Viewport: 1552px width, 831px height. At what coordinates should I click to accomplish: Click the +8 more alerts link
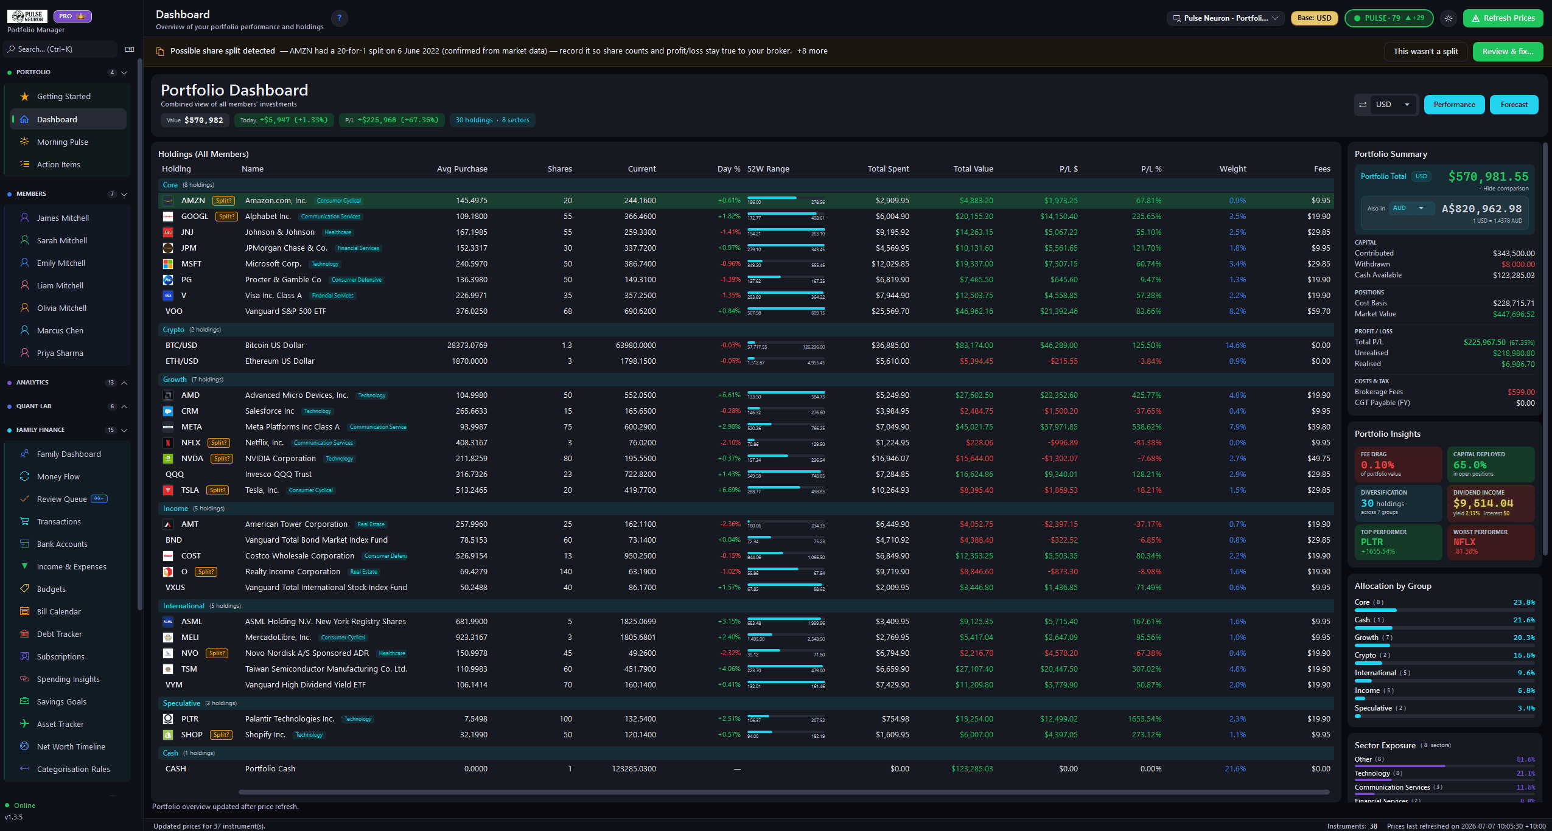812,51
